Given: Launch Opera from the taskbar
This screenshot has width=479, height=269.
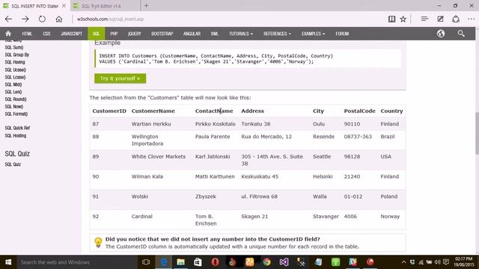Looking at the screenshot, I should coord(215,262).
